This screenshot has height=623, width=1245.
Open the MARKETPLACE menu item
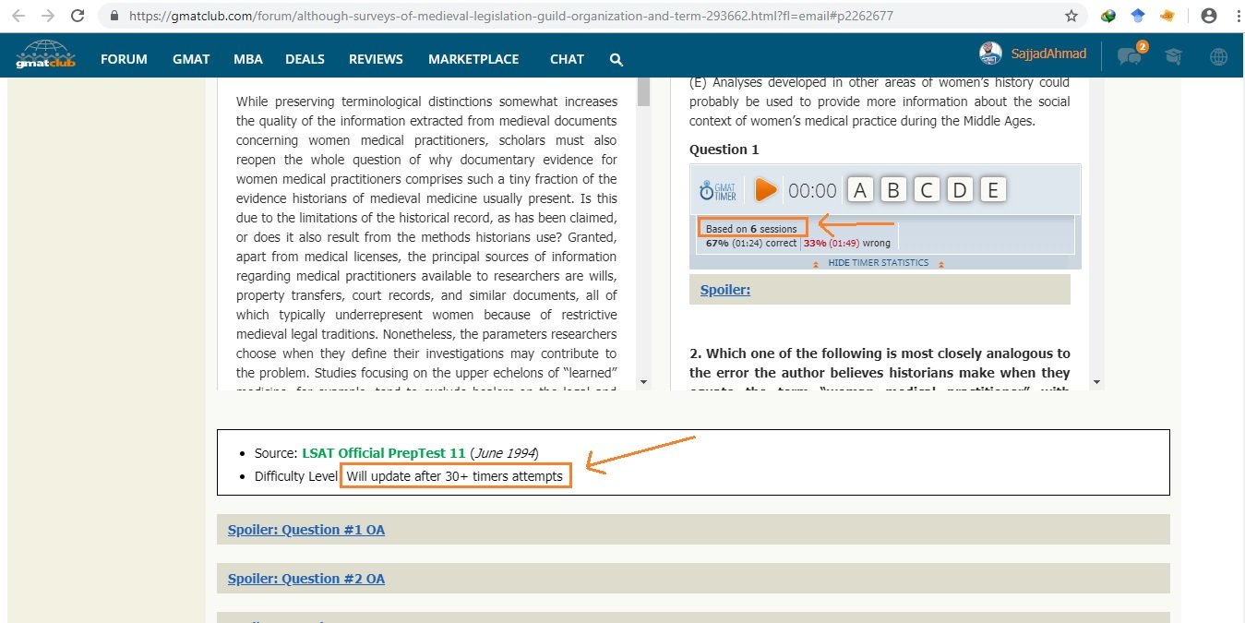click(473, 59)
